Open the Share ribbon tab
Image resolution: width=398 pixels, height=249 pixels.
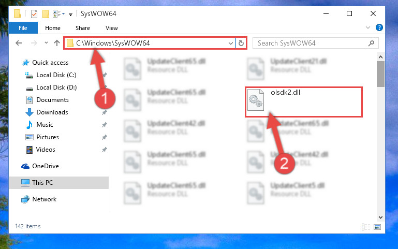click(83, 28)
